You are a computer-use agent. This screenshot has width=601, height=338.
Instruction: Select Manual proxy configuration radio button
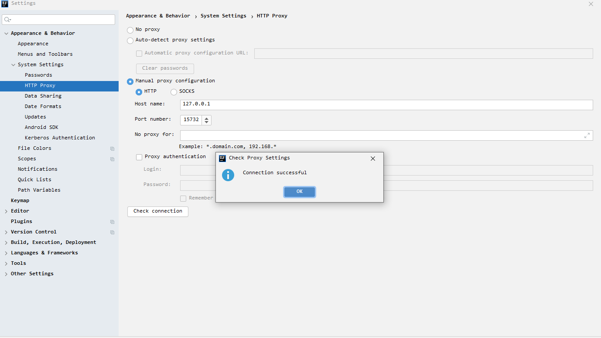pyautogui.click(x=130, y=81)
